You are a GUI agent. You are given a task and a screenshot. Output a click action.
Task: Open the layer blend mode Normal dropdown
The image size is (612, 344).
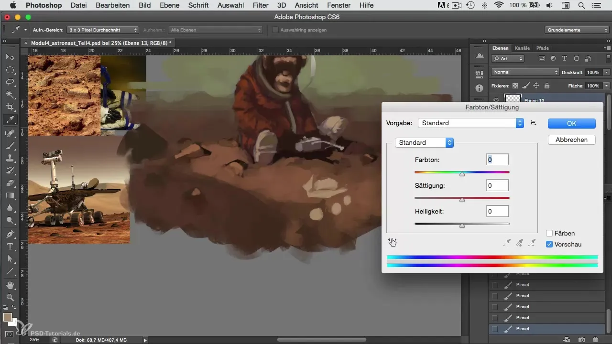point(525,72)
